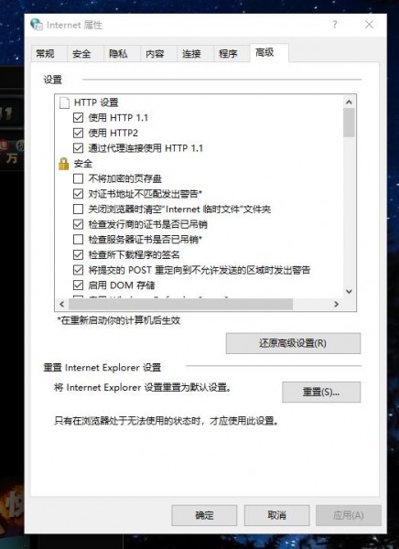Screen dimensions: 399x549
Task: Confirm with the 确定 button
Action: [x=204, y=515]
